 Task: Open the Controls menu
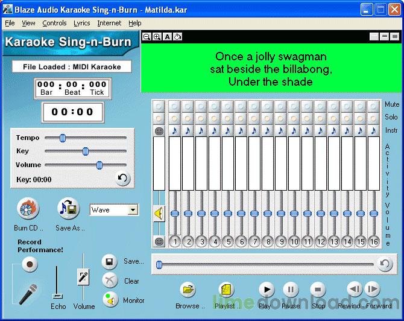(54, 23)
